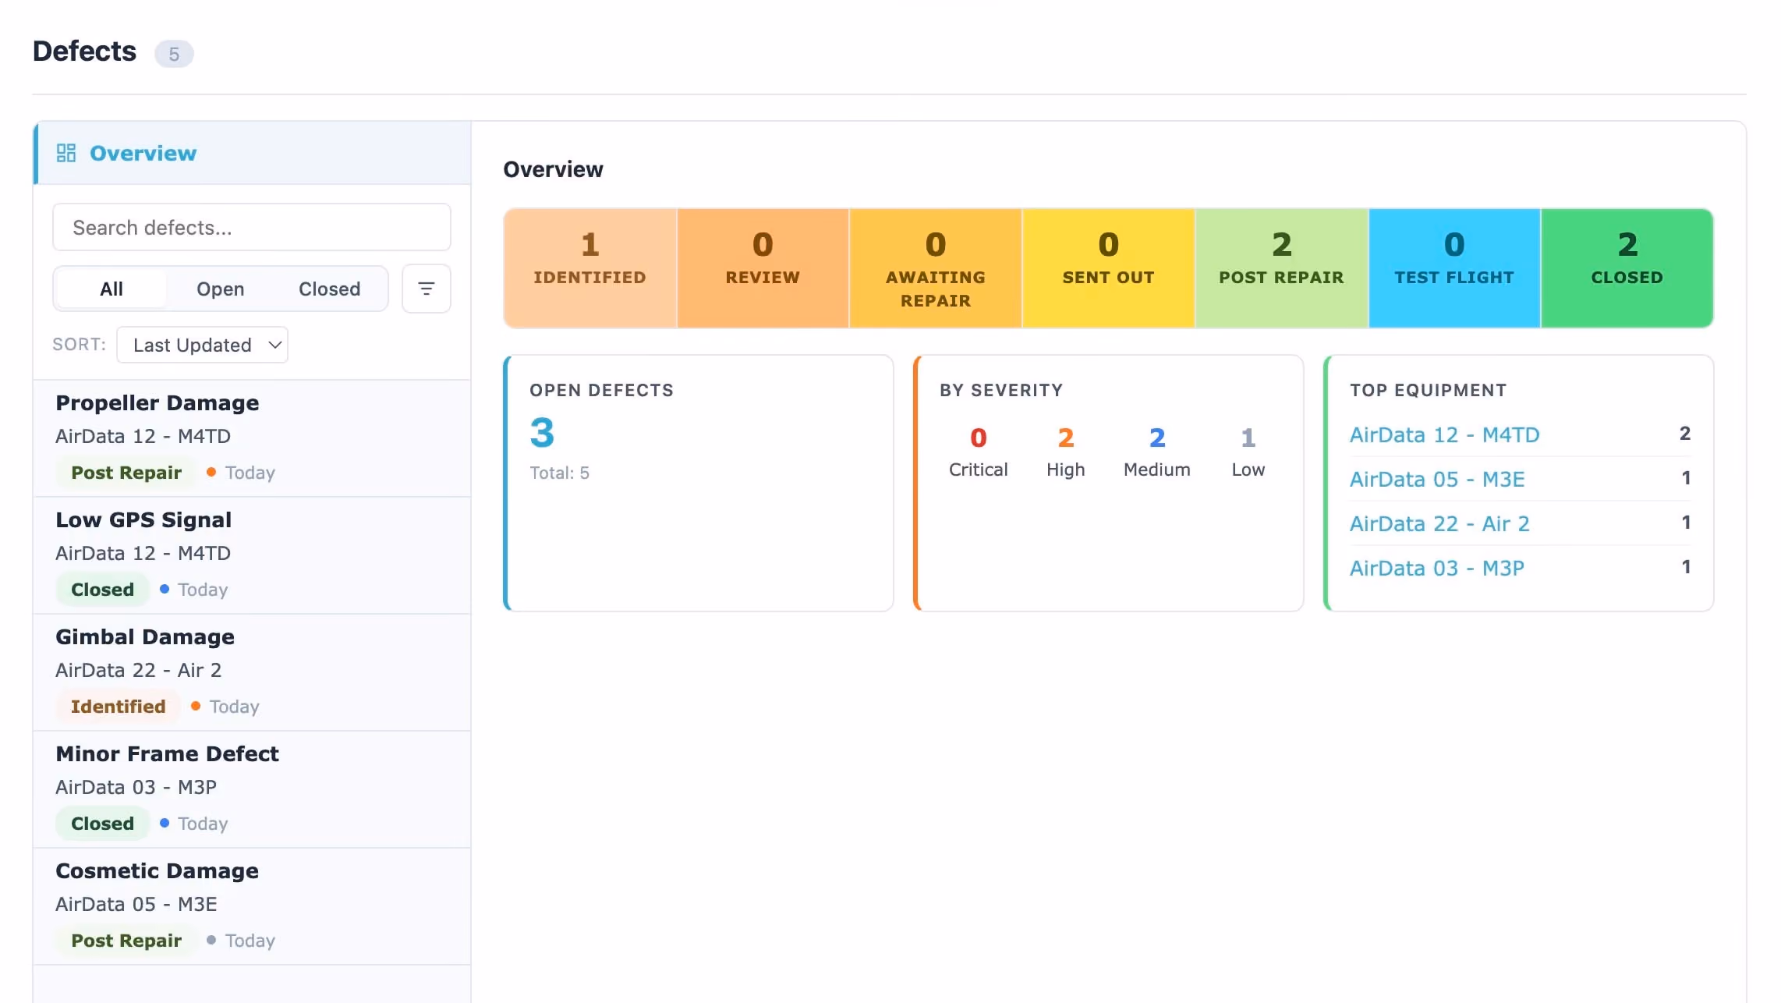Open the Gimbal Damage defect
The image size is (1781, 1003).
pos(252,672)
